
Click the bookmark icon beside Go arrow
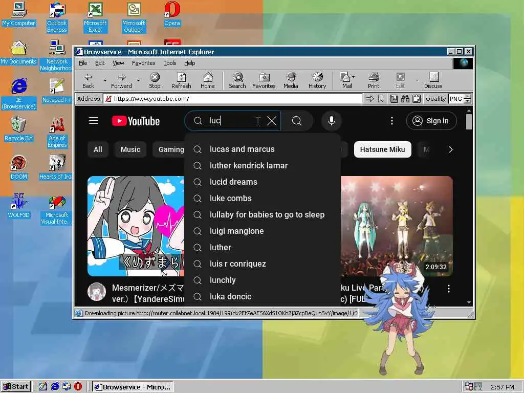(381, 99)
